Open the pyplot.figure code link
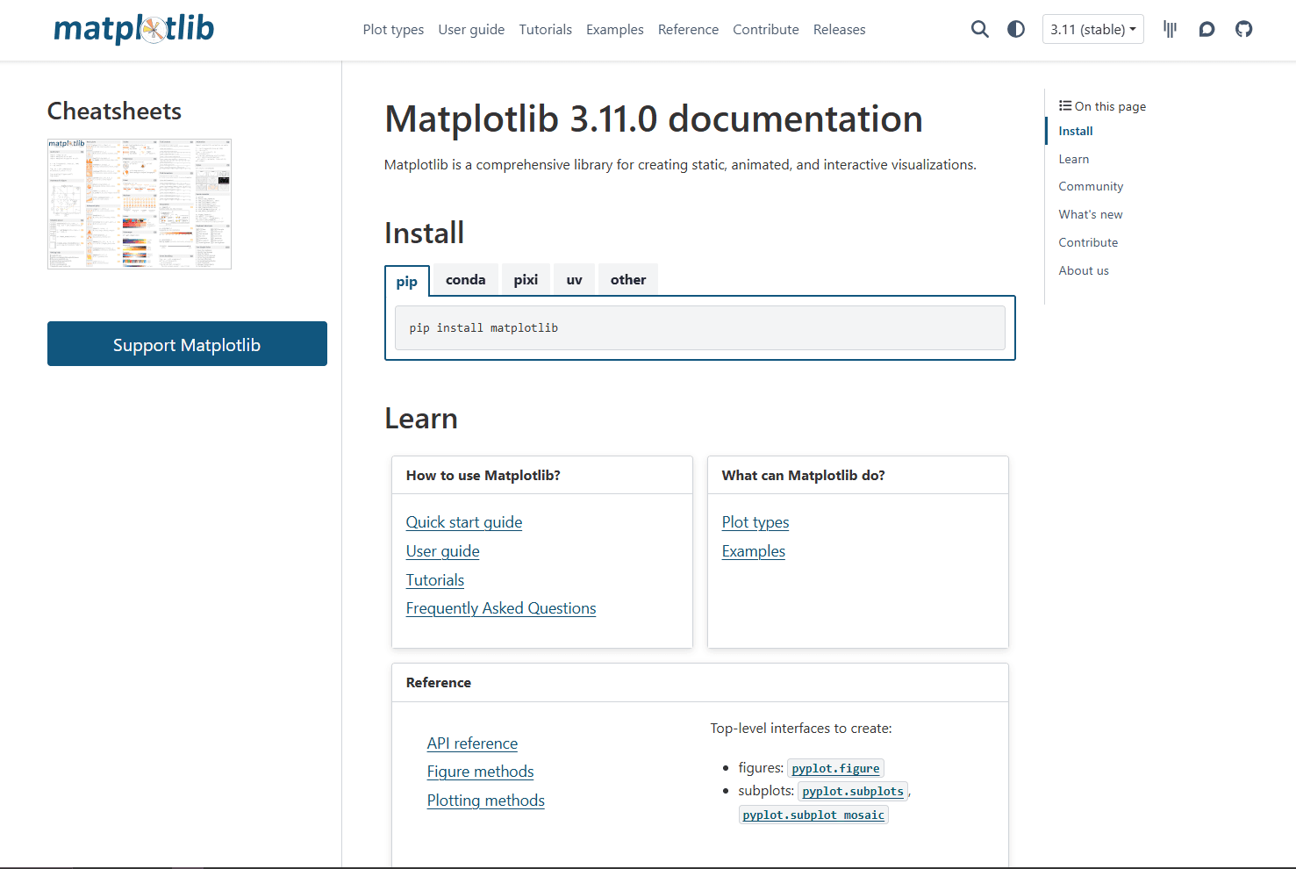The image size is (1296, 869). point(835,768)
